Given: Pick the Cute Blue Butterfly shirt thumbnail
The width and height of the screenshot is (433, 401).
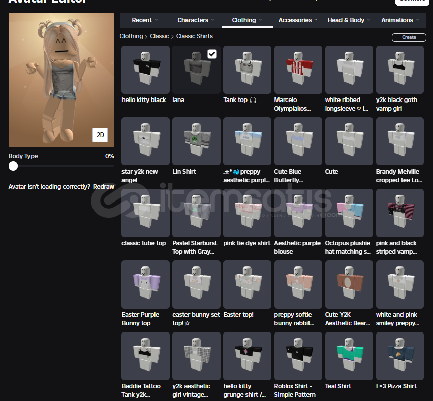Looking at the screenshot, I should pyautogui.click(x=298, y=141).
